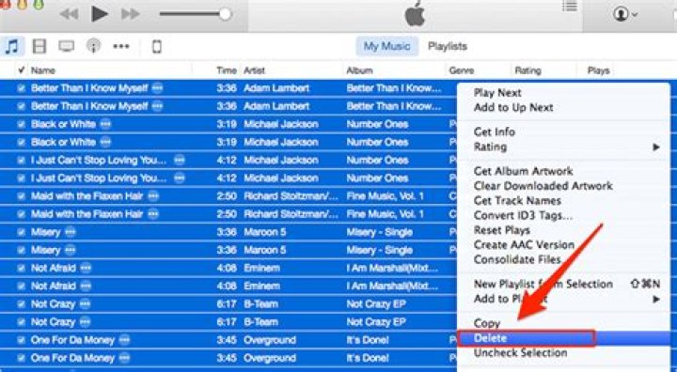Image resolution: width=677 pixels, height=372 pixels.
Task: Click ellipsis icon beside upper Misery
Action: coord(70,232)
